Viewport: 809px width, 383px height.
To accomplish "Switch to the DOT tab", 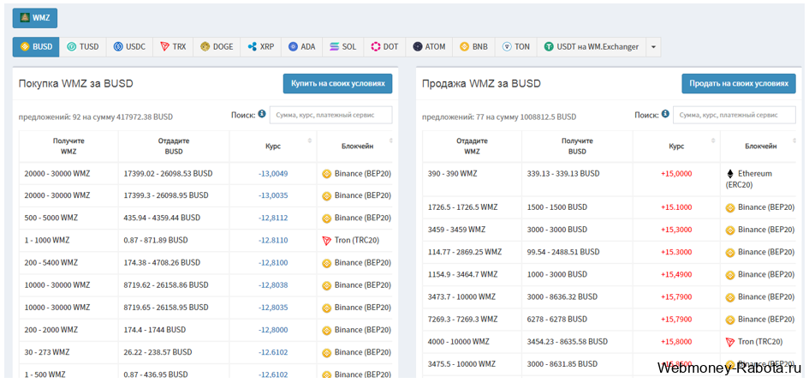I will [384, 46].
